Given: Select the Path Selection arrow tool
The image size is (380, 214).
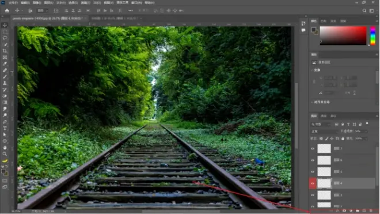Looking at the screenshot, I should point(5,134).
